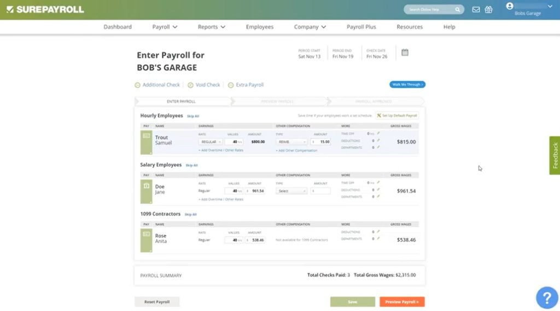The width and height of the screenshot is (560, 311).
Task: Expand the Bobs Garage account chevron
Action: click(x=550, y=6)
